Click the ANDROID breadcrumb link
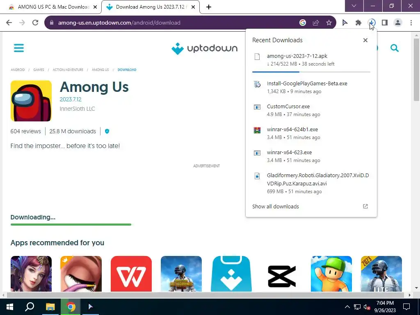 coord(18,70)
